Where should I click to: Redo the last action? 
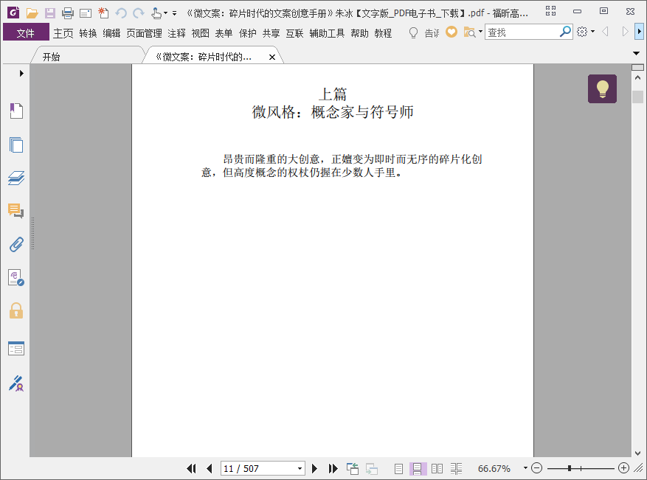tap(139, 13)
